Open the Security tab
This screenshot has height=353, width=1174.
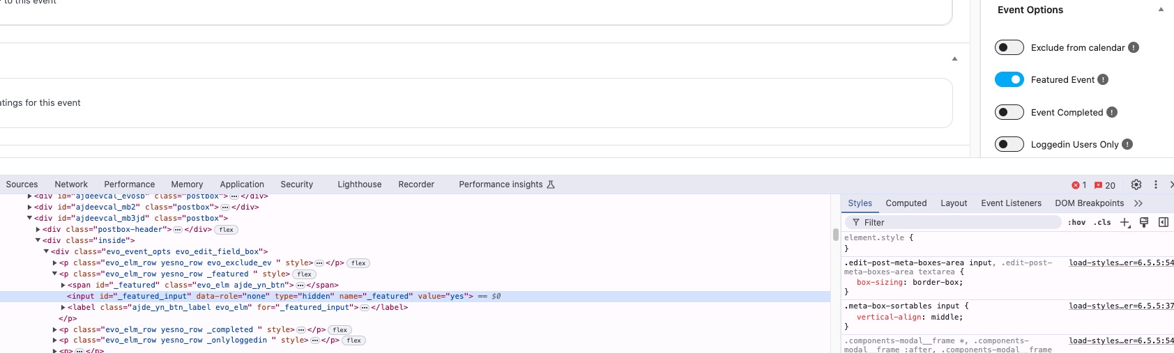pos(297,185)
